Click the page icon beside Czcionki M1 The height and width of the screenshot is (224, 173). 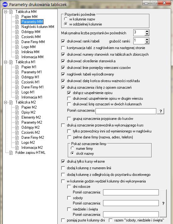click(x=17, y=82)
